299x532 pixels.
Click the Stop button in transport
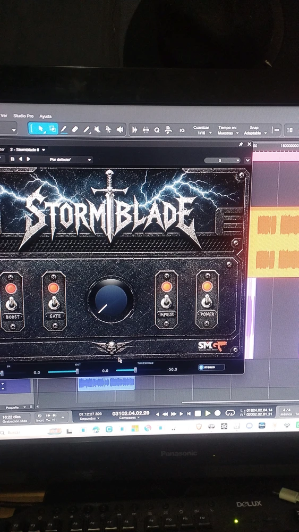coord(198,413)
